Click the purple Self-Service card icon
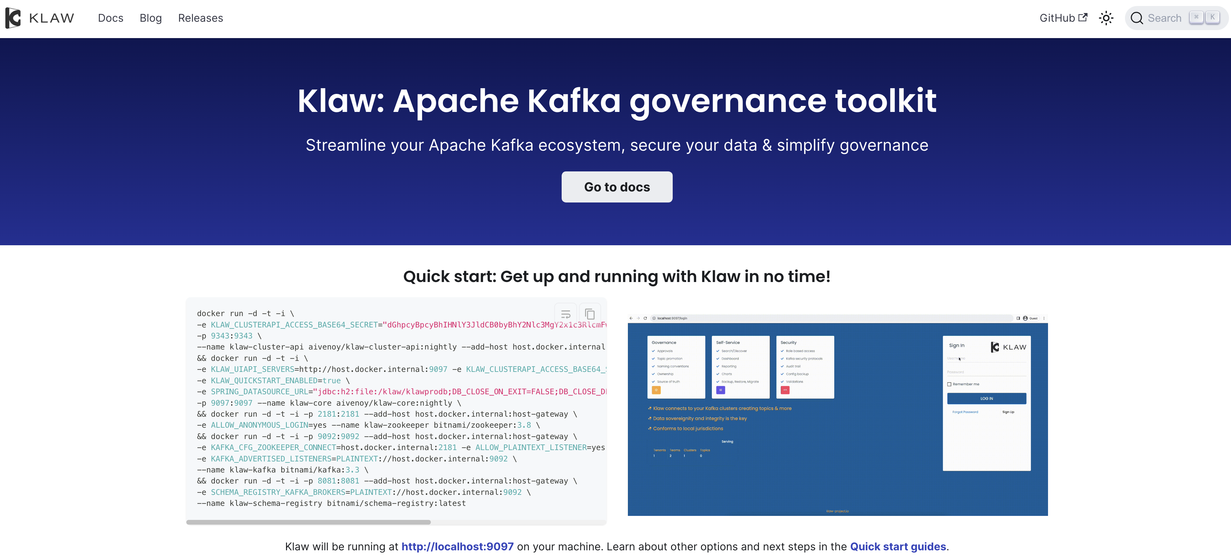 [x=721, y=390]
